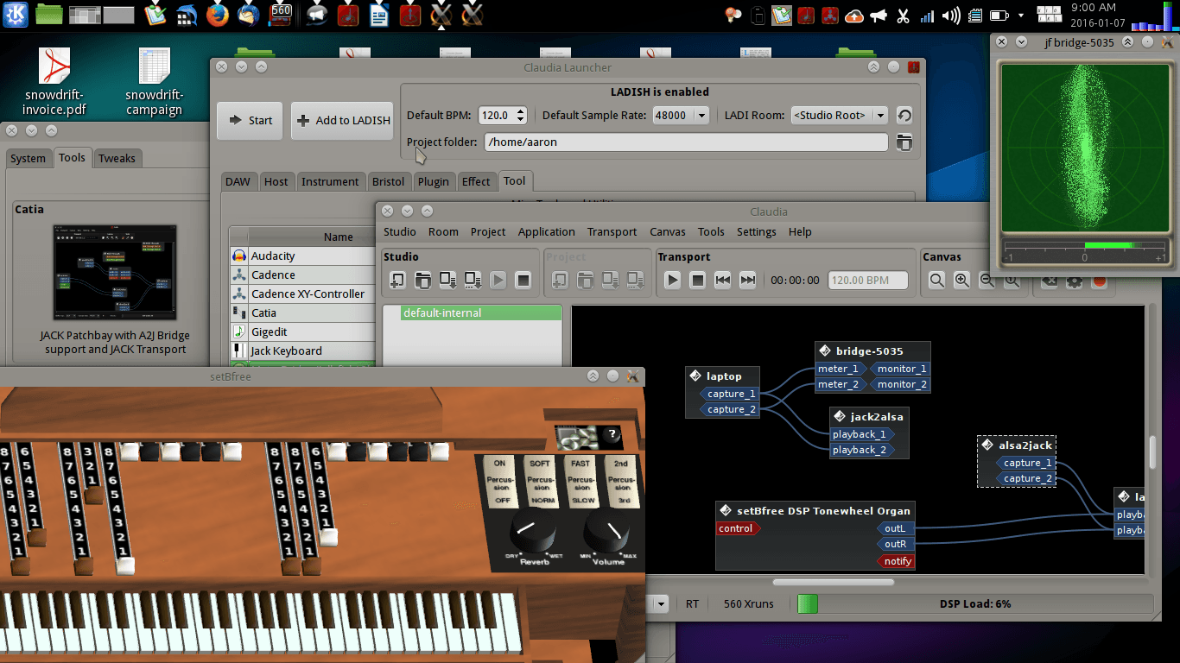The height and width of the screenshot is (663, 1180).
Task: Open the green folder file manager icon
Action: (x=50, y=14)
